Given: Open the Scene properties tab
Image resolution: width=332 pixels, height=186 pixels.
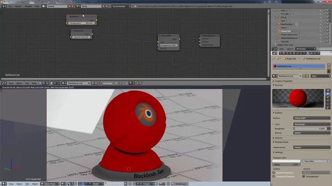Looking at the screenshot, I should 287,53.
